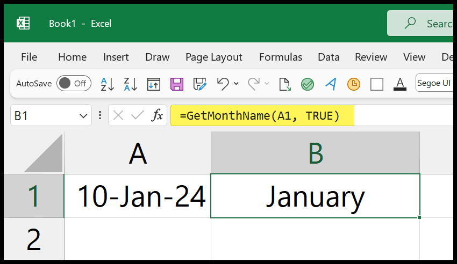The width and height of the screenshot is (457, 264).
Task: Click the green checkmark circle icon
Action: [308, 84]
